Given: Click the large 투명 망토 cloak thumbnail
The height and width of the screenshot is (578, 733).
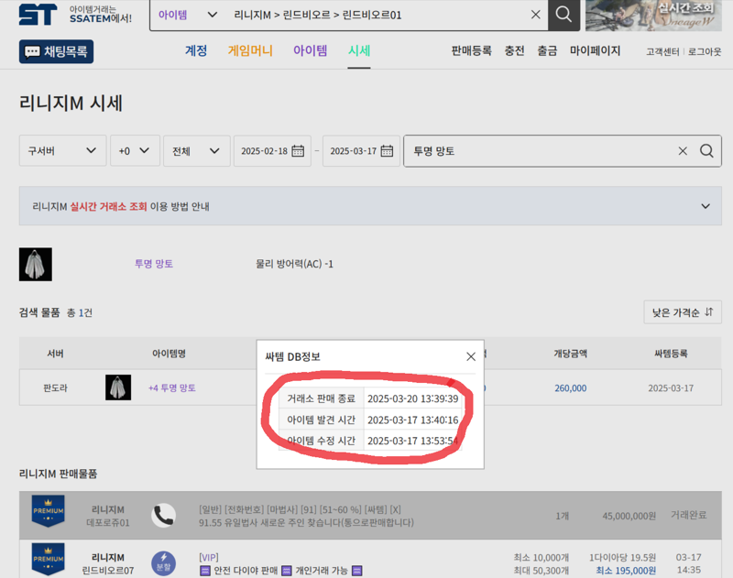Looking at the screenshot, I should [x=36, y=265].
